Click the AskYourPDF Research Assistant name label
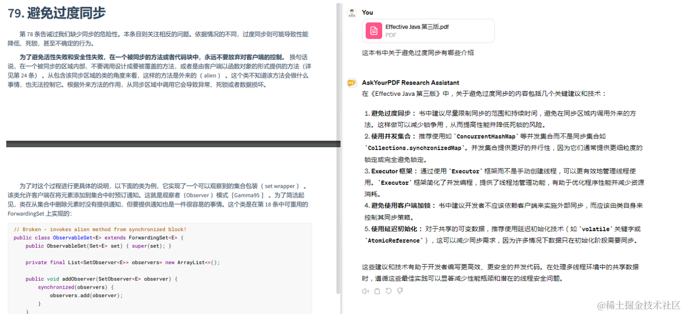 [411, 83]
